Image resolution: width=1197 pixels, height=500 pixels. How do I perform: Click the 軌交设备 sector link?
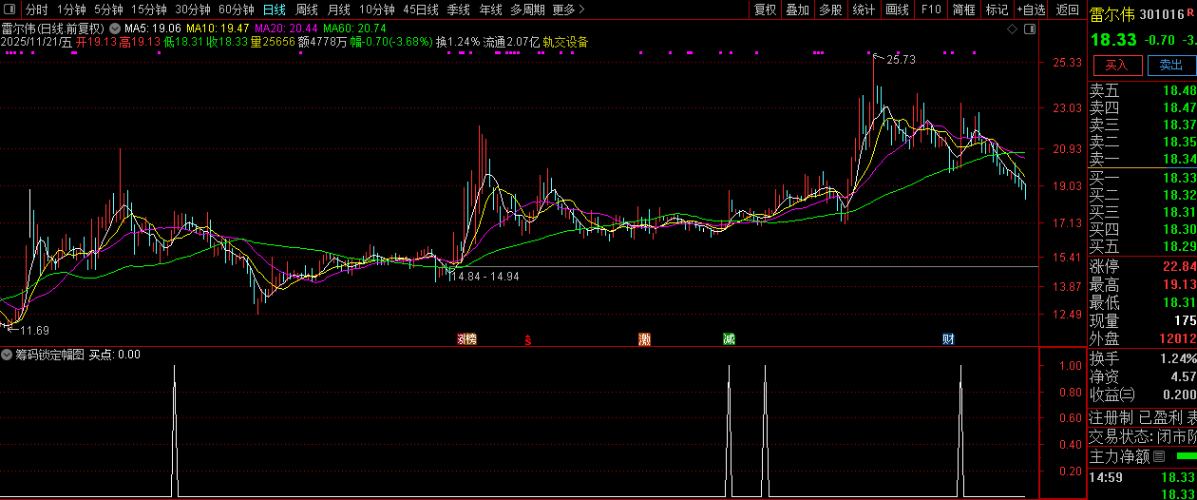565,42
